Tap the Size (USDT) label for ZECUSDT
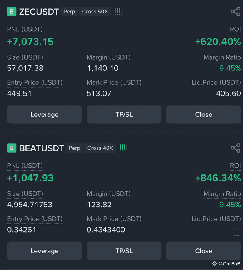This screenshot has width=243, height=270. click(25, 57)
